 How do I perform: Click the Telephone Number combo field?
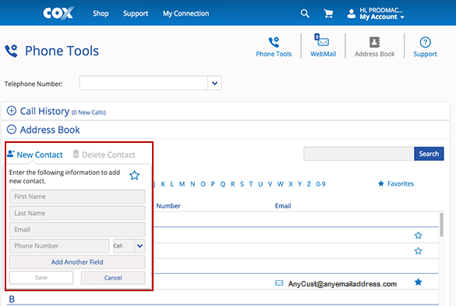(143, 83)
